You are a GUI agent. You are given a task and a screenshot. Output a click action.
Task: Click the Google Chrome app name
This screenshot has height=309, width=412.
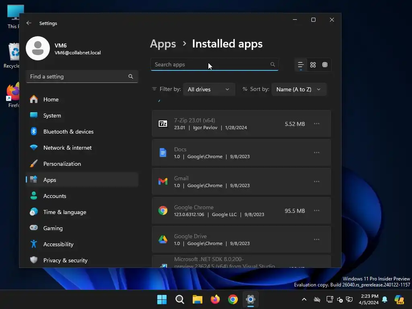click(x=194, y=207)
